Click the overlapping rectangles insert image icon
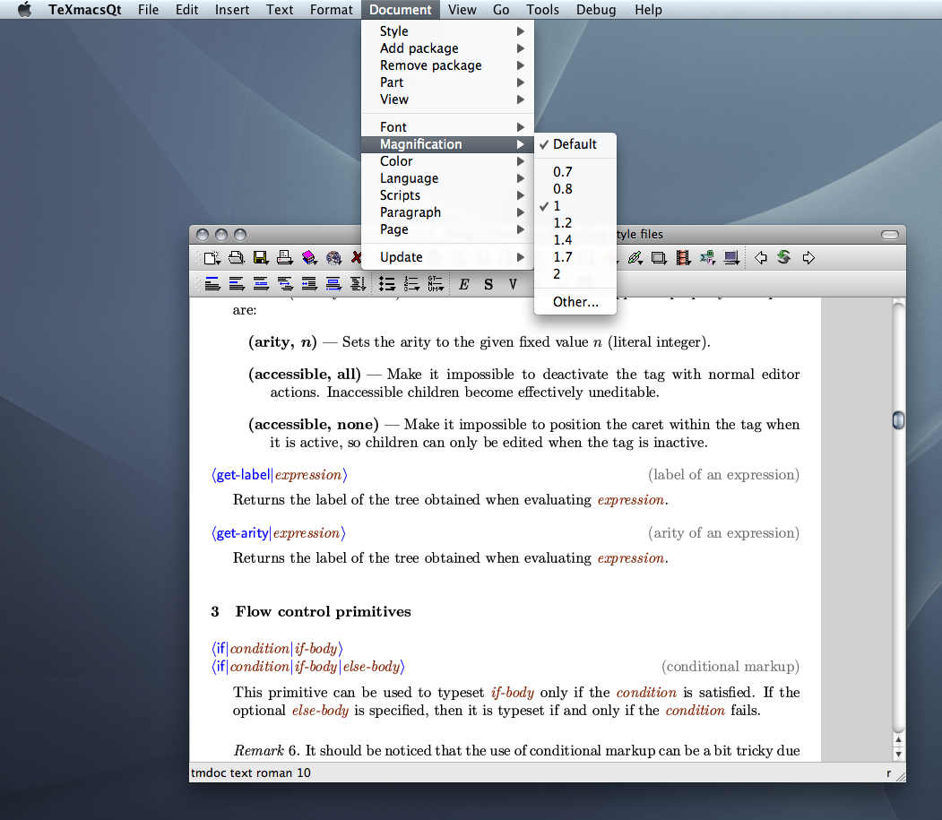 [659, 258]
